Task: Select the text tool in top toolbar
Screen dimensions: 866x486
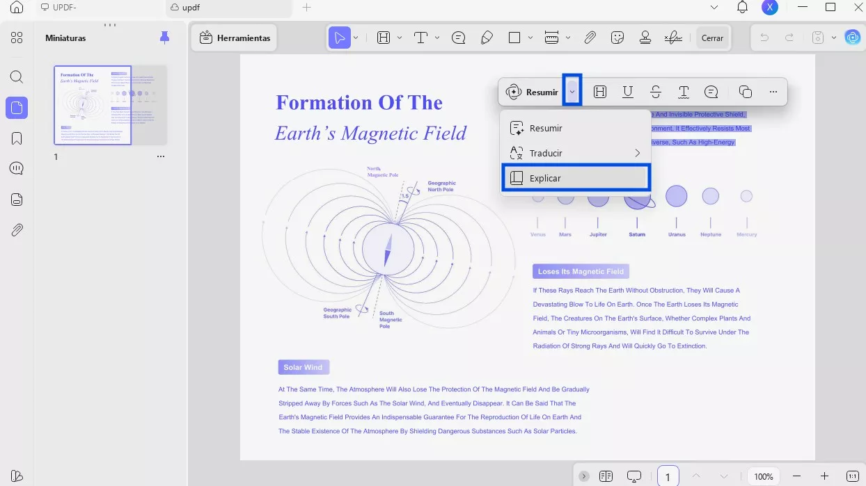Action: click(x=420, y=38)
